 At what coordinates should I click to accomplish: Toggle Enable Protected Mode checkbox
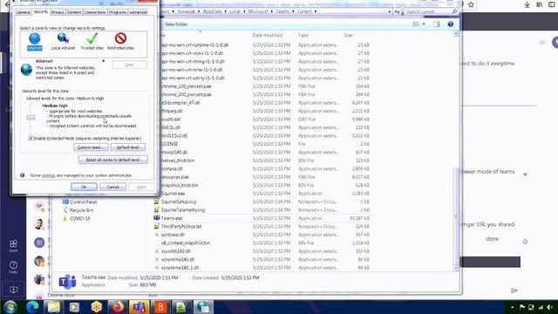click(31, 138)
